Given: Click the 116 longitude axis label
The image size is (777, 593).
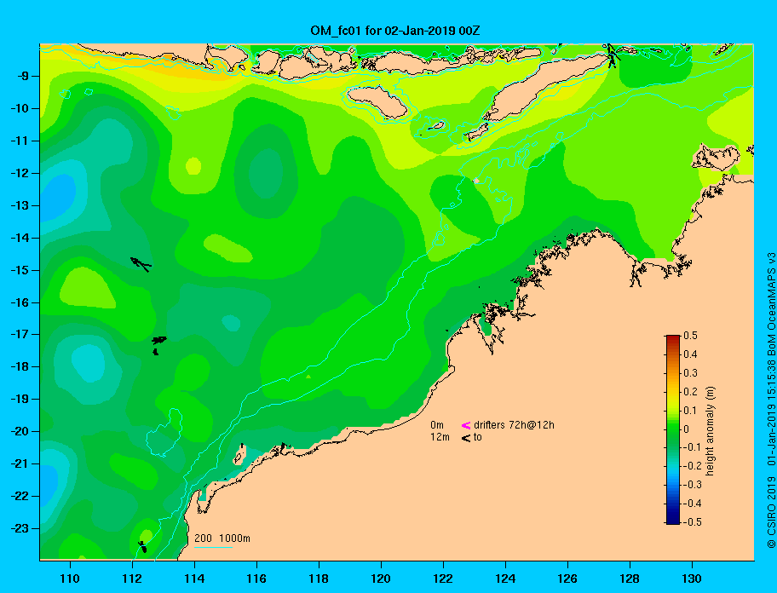Looking at the screenshot, I should pos(256,579).
